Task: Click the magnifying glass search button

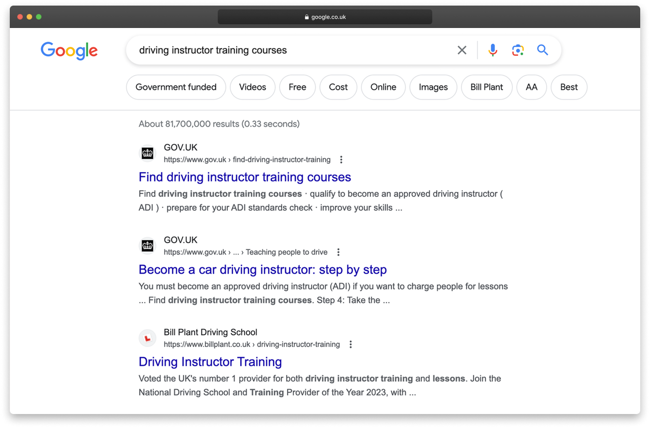Action: tap(542, 50)
